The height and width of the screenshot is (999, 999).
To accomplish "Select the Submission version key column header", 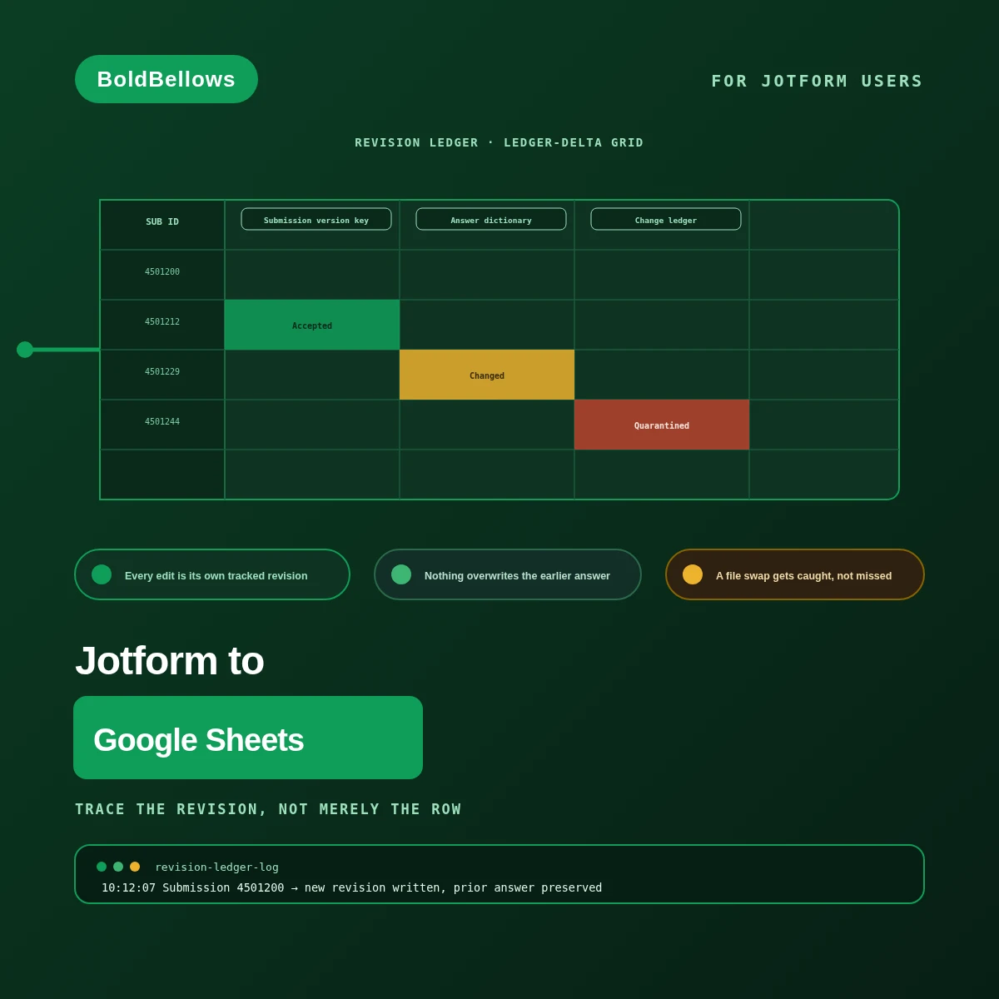I will [316, 219].
